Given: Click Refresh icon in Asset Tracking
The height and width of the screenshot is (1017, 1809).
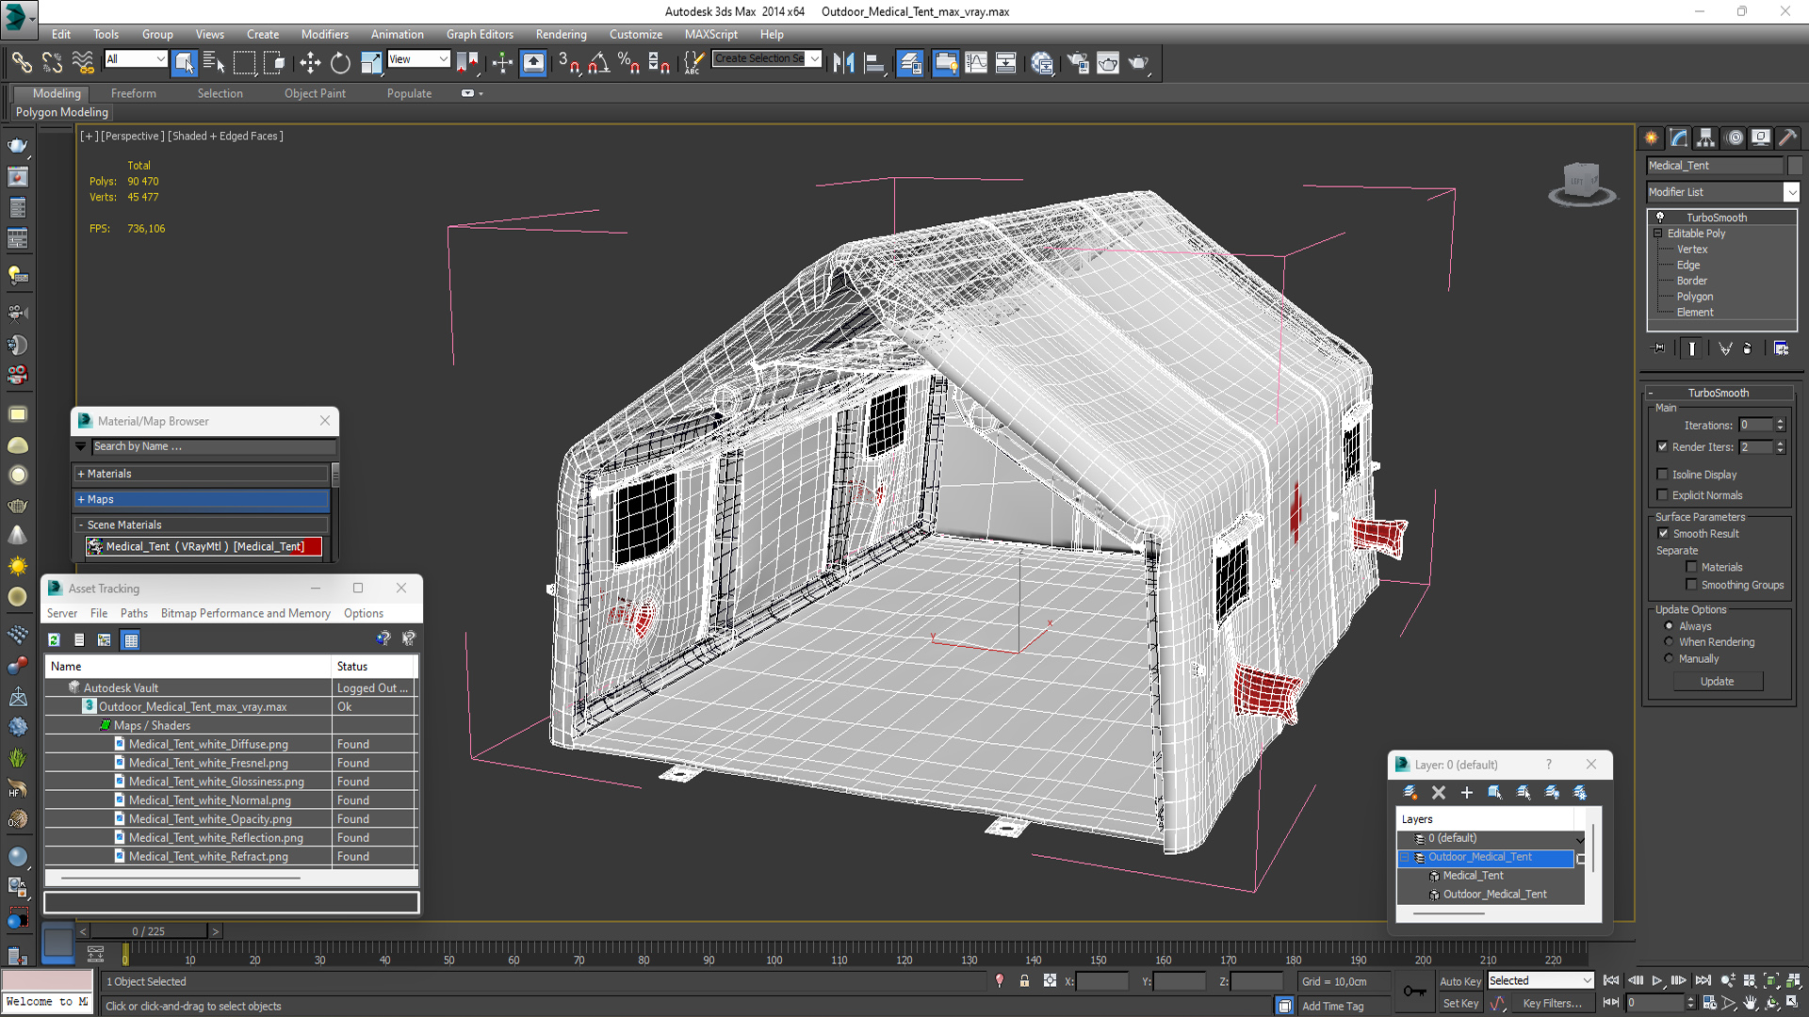Looking at the screenshot, I should point(55,640).
